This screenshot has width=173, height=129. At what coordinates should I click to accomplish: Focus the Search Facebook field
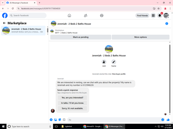(28, 15)
